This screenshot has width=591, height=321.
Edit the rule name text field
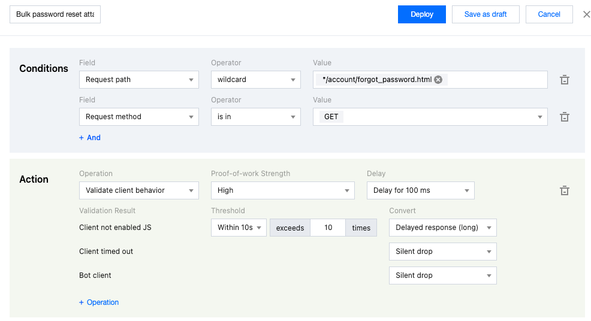click(x=55, y=14)
